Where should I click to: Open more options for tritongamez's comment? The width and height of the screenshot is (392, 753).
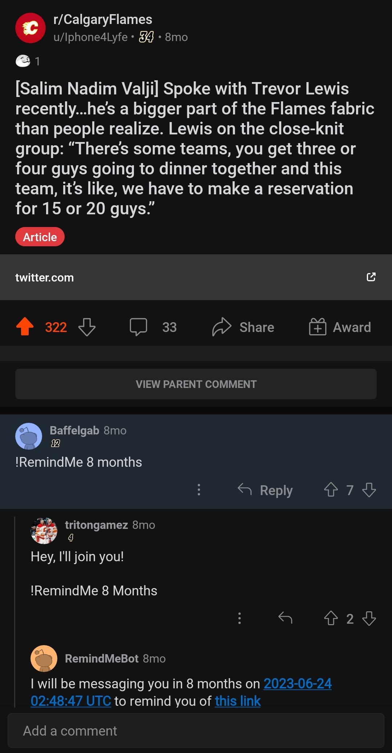click(239, 618)
